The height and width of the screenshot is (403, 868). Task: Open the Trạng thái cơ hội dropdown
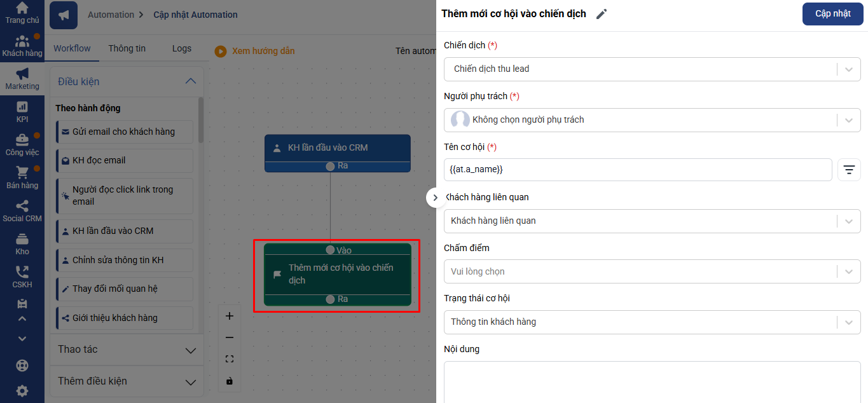coord(652,322)
